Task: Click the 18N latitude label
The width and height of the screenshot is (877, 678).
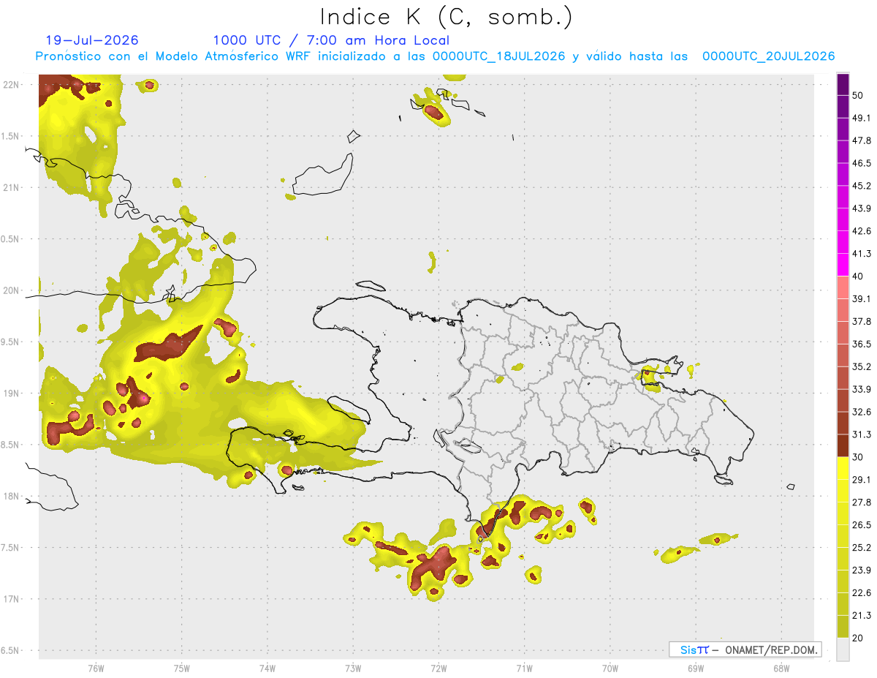Action: pyautogui.click(x=10, y=497)
